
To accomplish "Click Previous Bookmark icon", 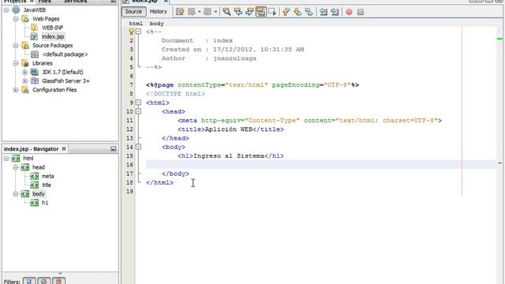I will pyautogui.click(x=286, y=12).
